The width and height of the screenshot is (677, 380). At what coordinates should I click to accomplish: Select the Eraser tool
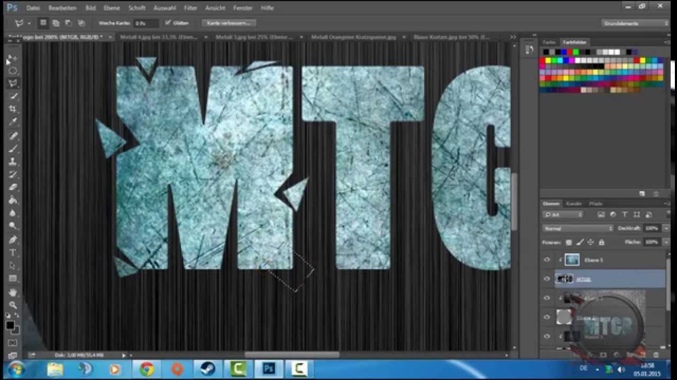[13, 187]
